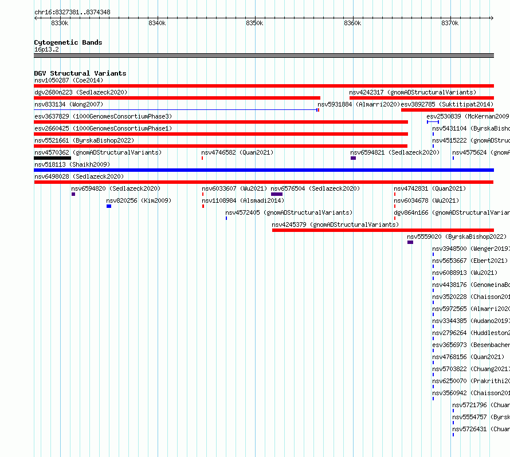
Task: Select nsv6088913 (Wu2021) variant label
Action: (465, 273)
